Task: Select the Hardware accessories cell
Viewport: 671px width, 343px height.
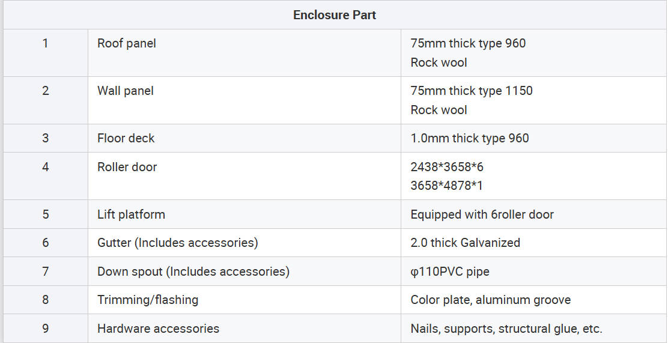Action: (159, 329)
